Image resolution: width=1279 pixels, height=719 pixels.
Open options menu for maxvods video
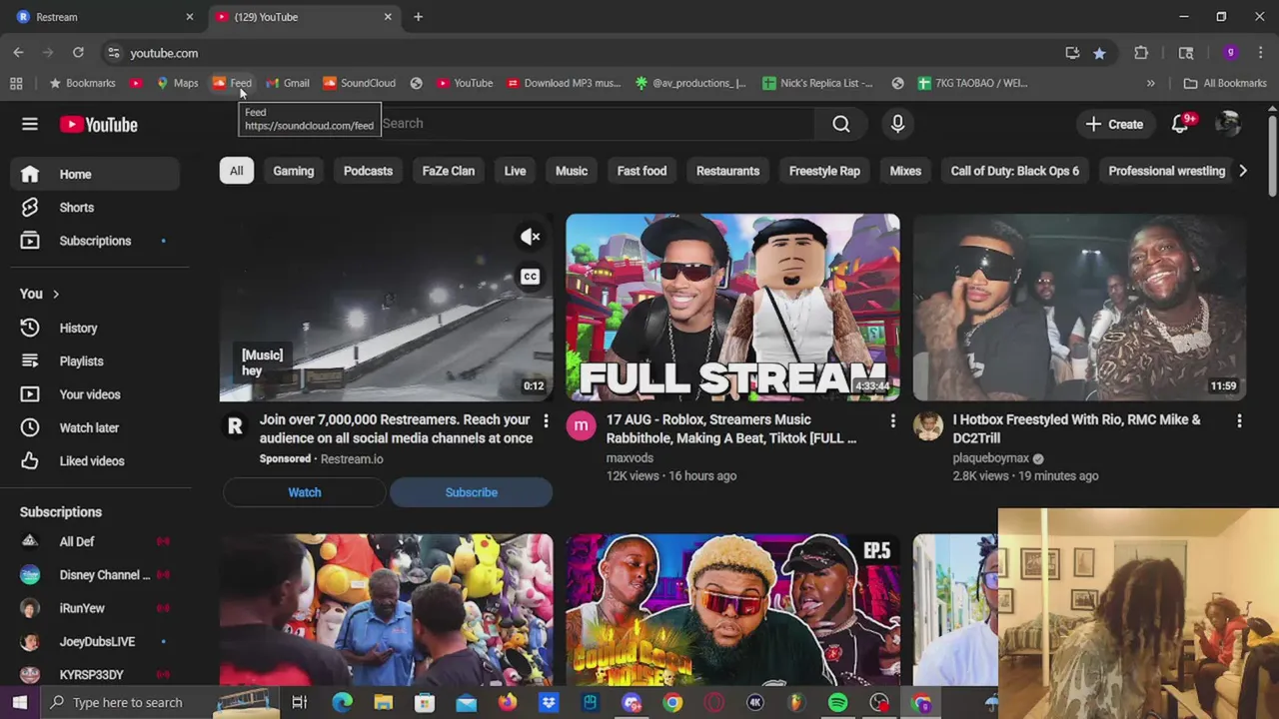tap(892, 421)
